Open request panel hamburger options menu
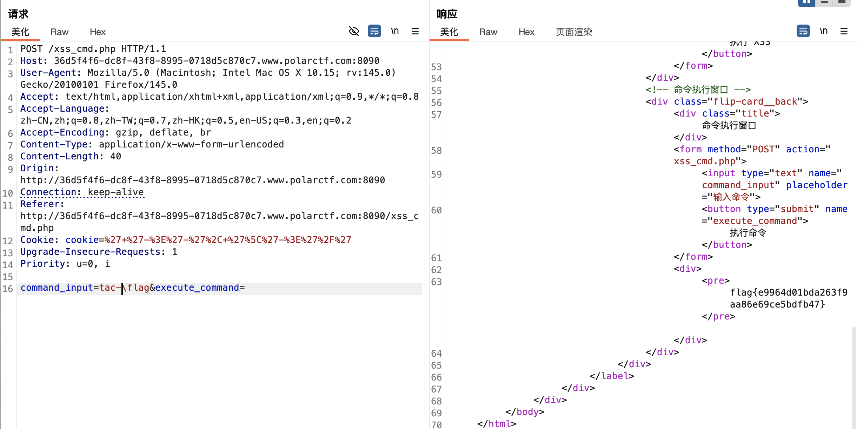 point(415,31)
